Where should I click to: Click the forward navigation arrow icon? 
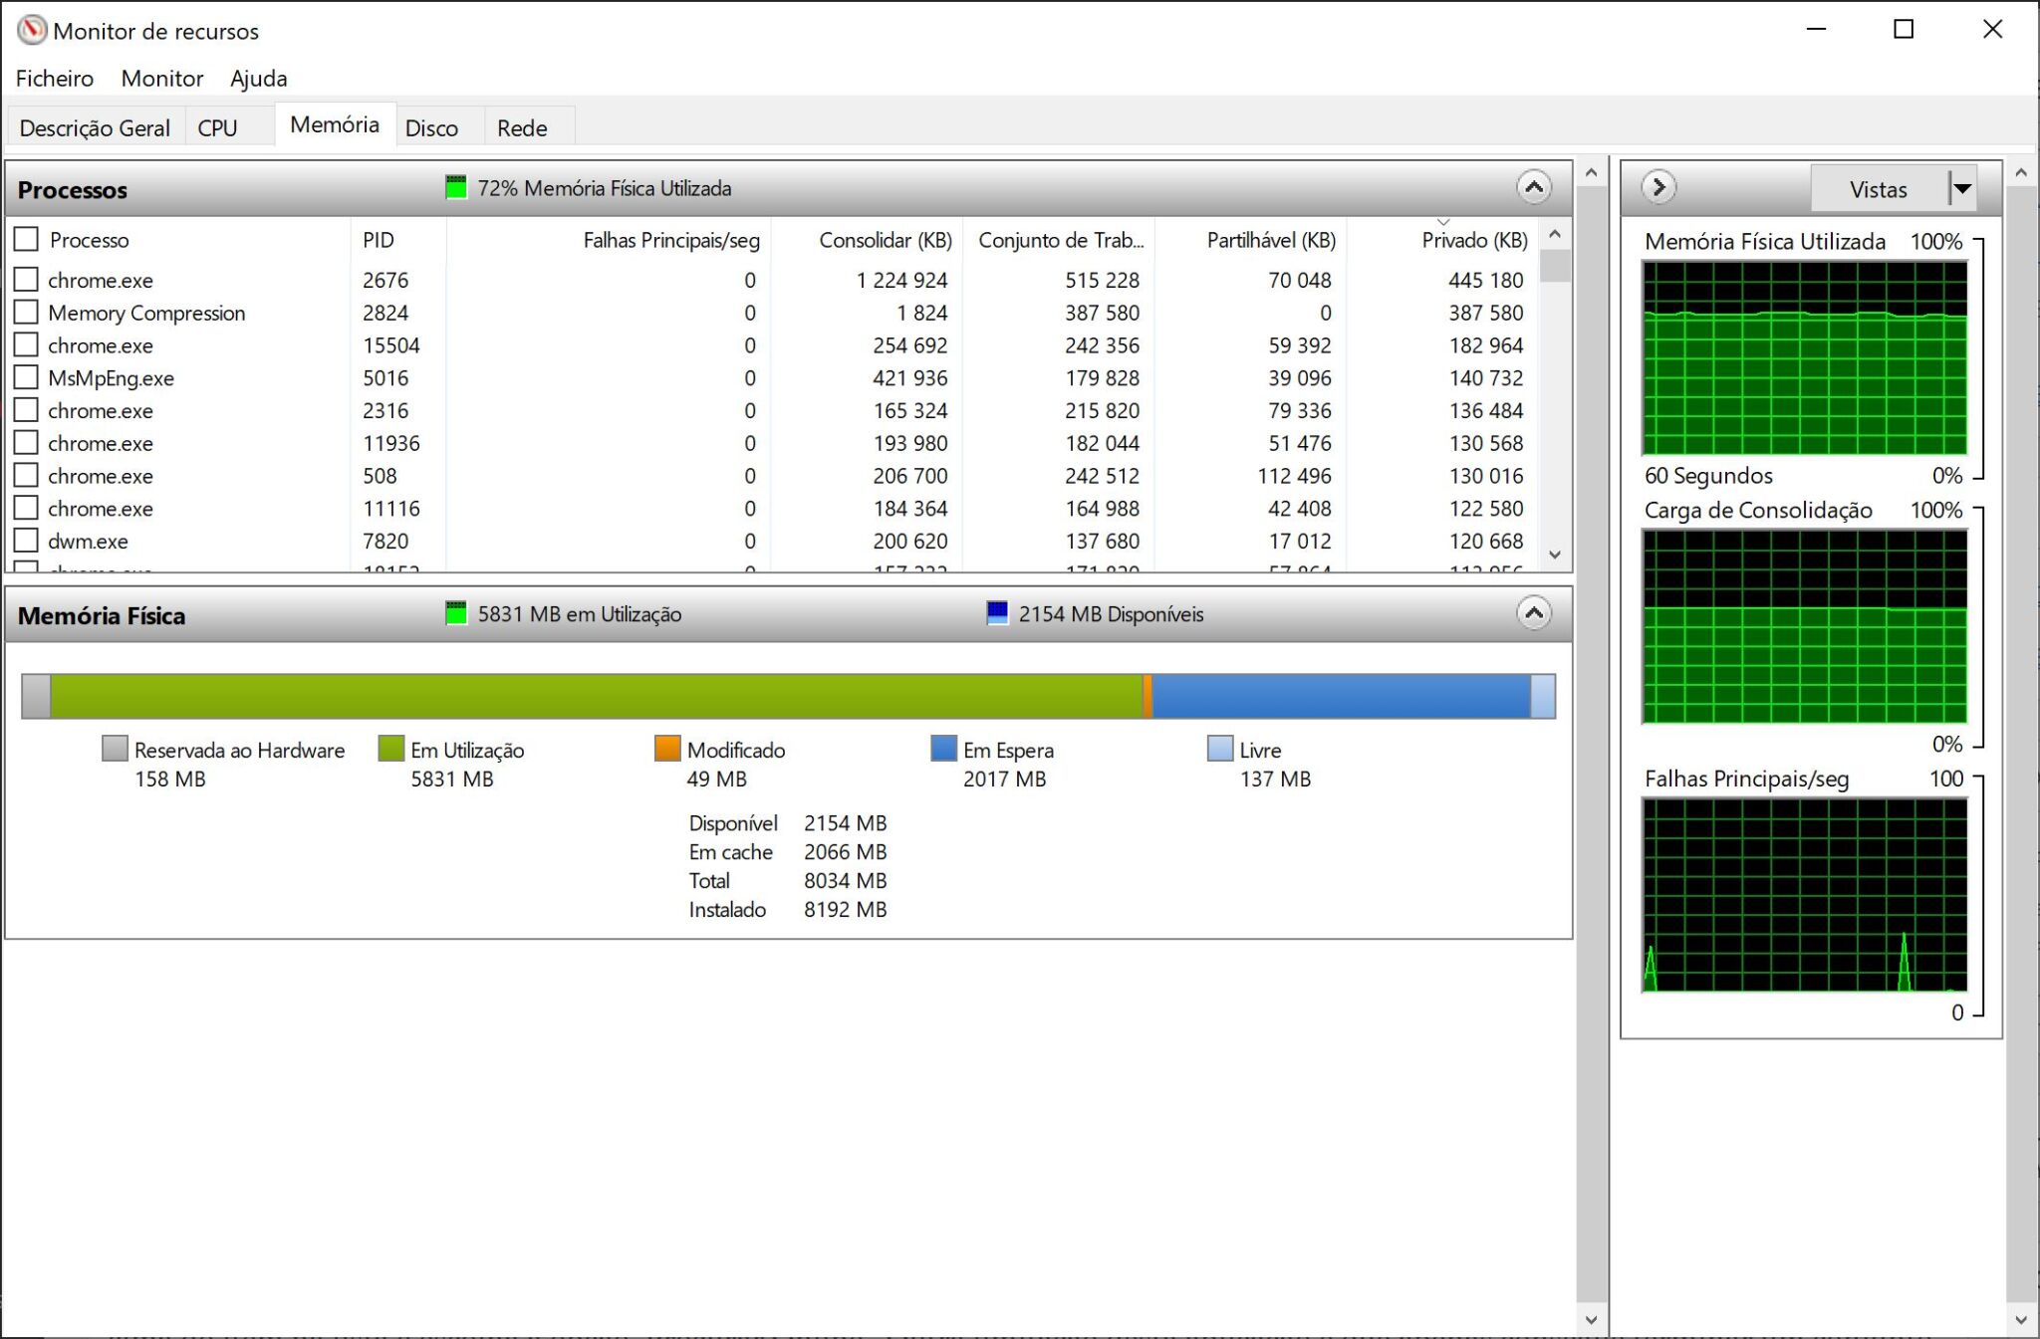(1656, 187)
